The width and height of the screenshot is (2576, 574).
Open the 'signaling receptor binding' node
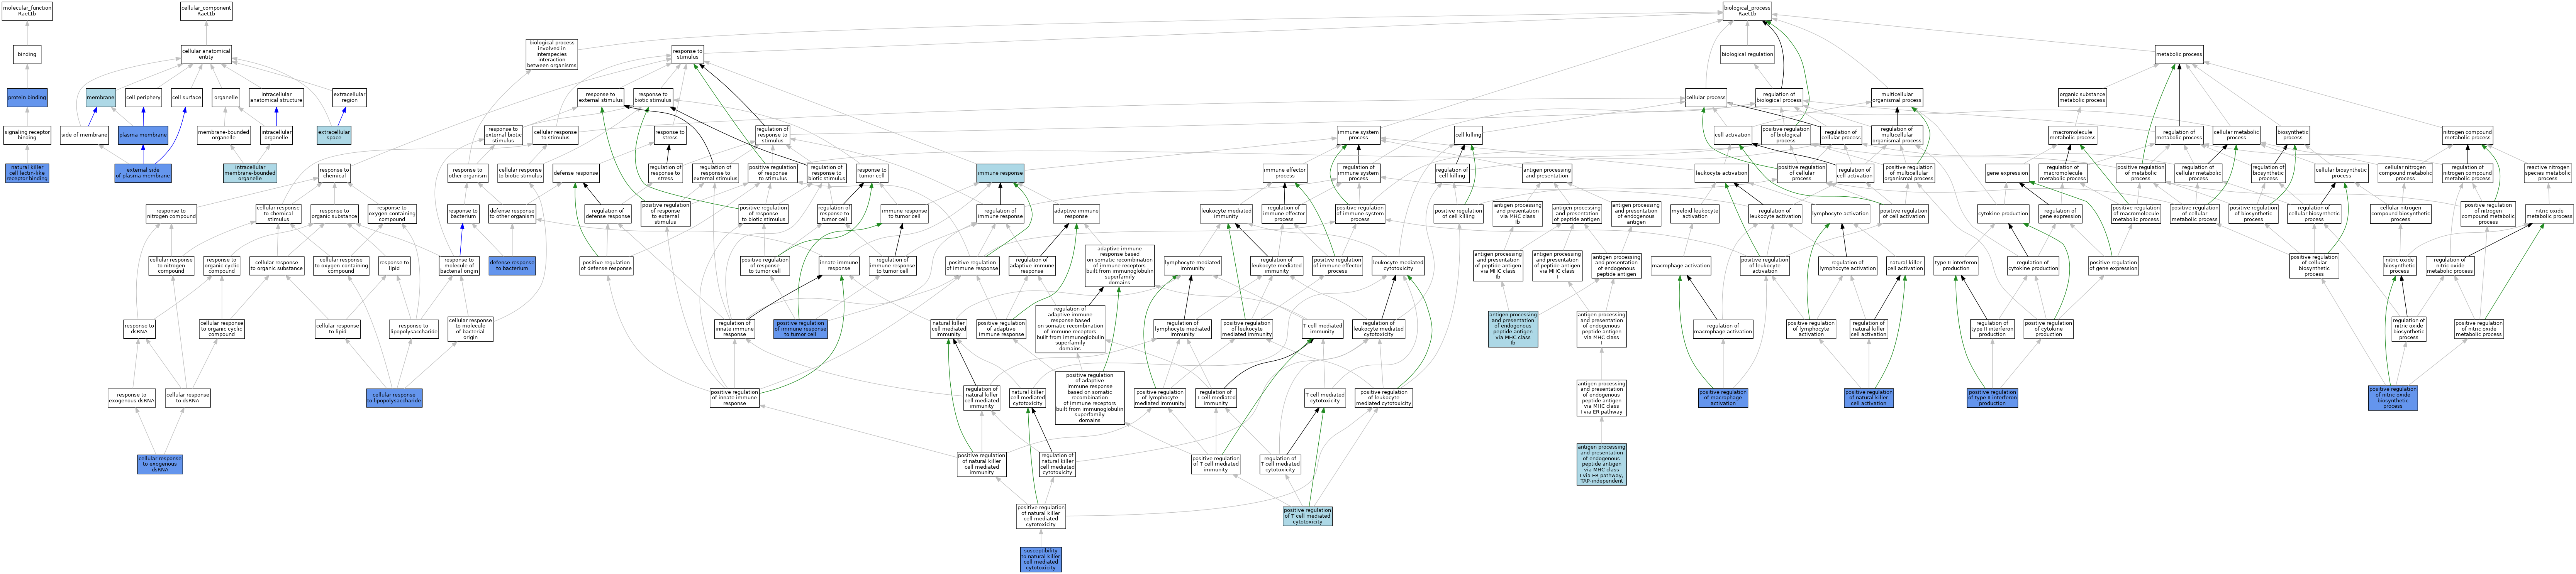click(27, 135)
